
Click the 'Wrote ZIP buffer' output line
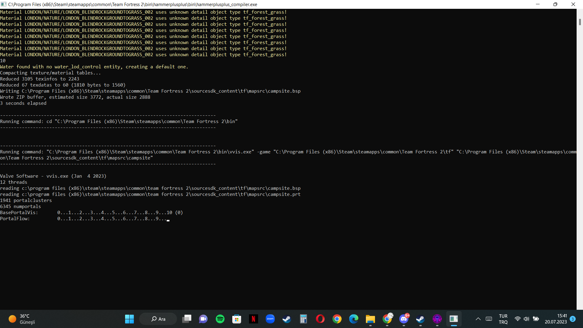point(75,97)
